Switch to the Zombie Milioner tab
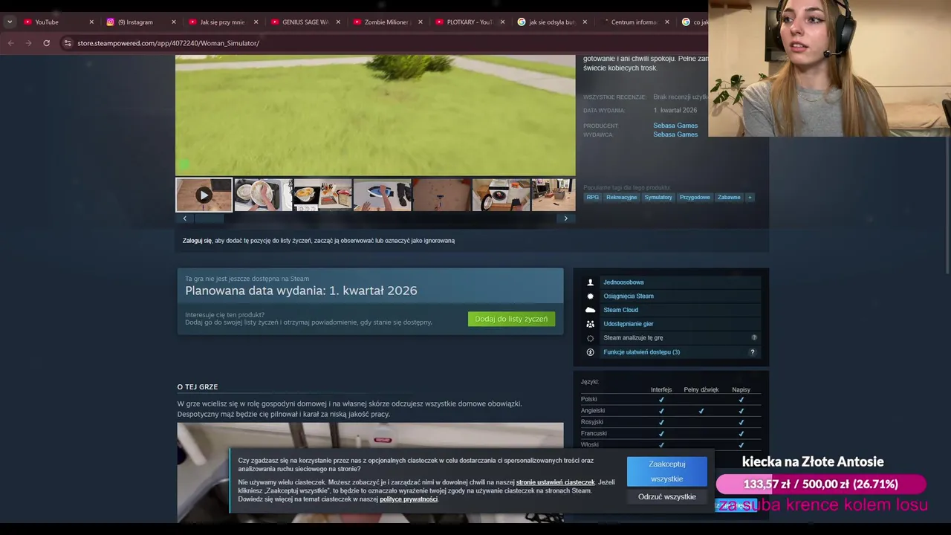Screen dimensions: 951x535 coord(386,22)
